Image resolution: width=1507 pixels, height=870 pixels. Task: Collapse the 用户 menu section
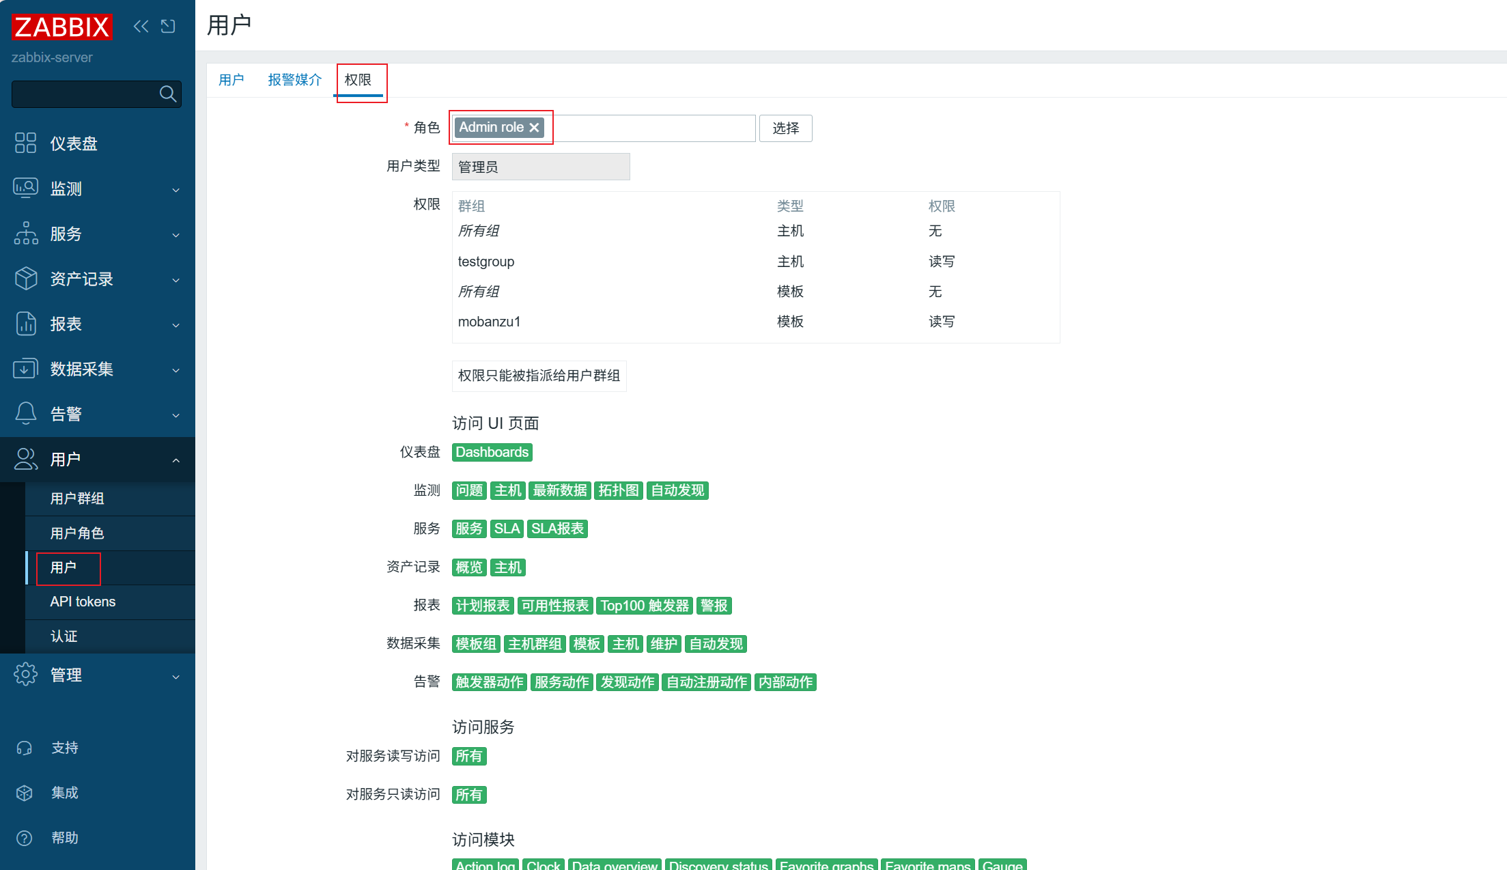point(175,460)
